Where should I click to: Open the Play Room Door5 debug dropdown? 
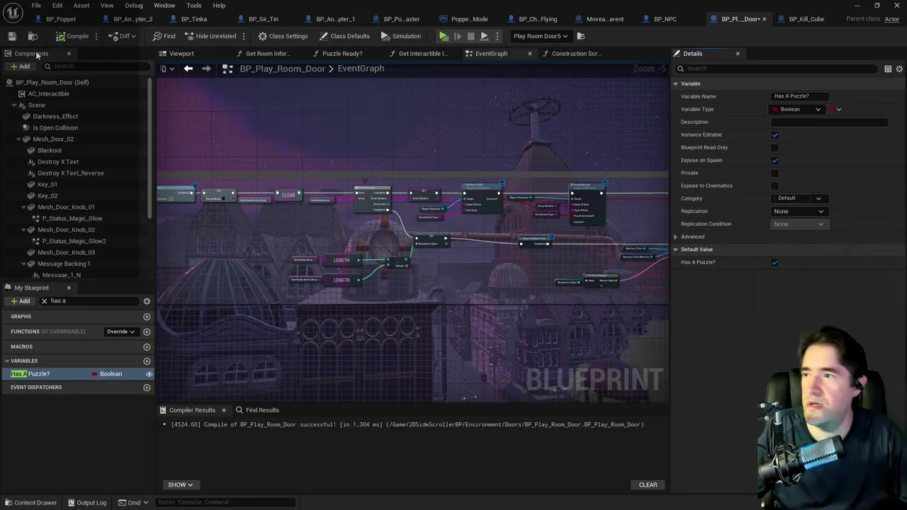(x=541, y=36)
